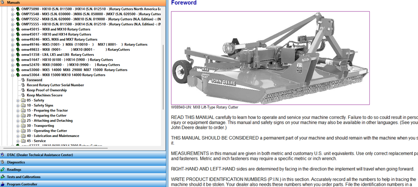Open the Diagnostics panel tab

point(16,162)
